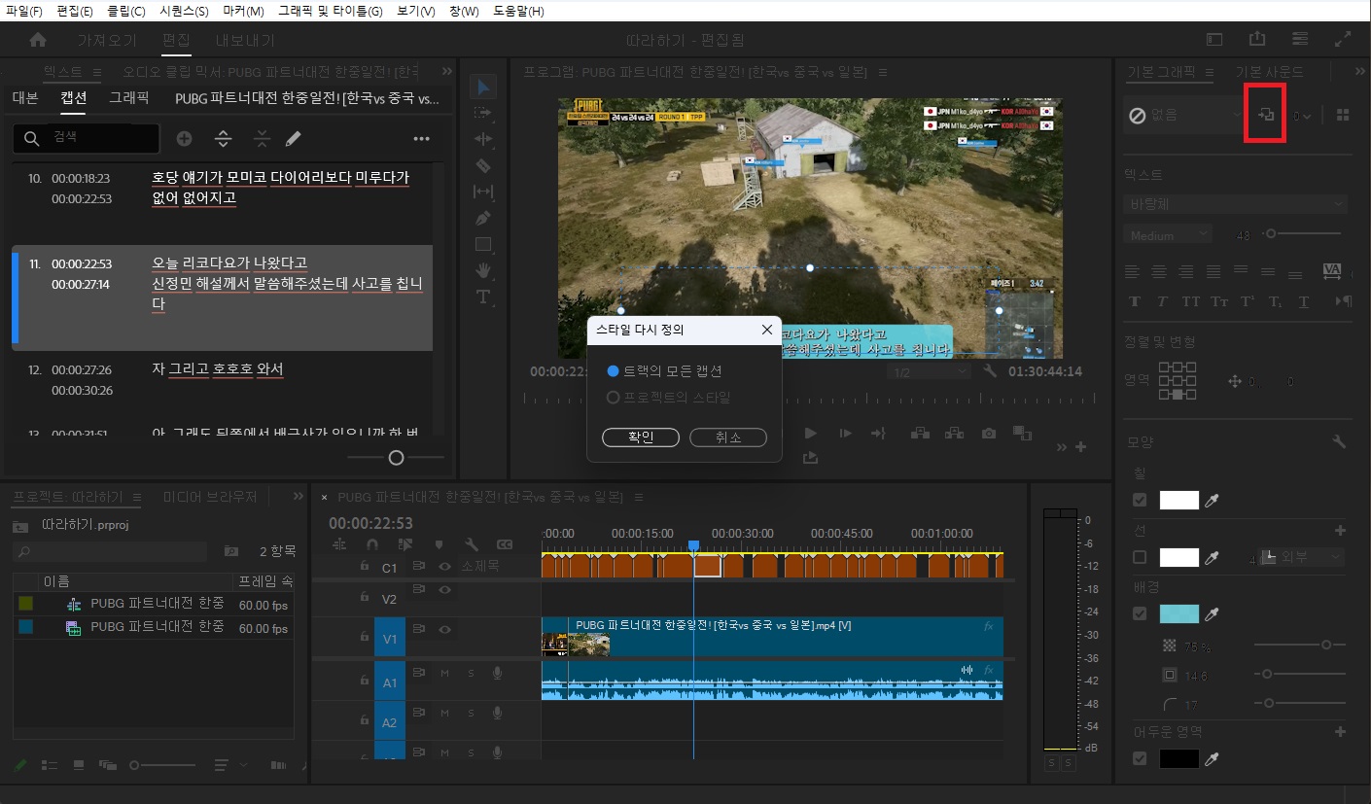
Task: Toggle the 어두운 영역 (shadow) checkbox
Action: point(1140,758)
